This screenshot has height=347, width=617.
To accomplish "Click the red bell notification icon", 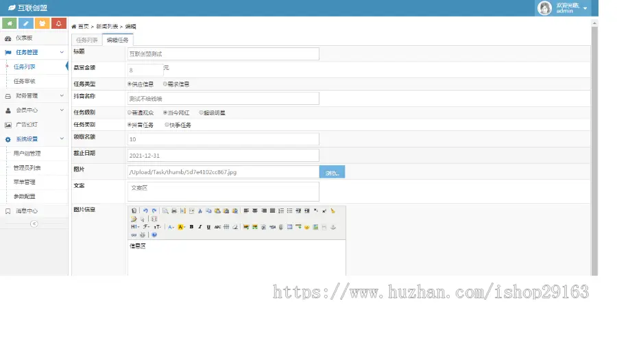I will pos(59,23).
